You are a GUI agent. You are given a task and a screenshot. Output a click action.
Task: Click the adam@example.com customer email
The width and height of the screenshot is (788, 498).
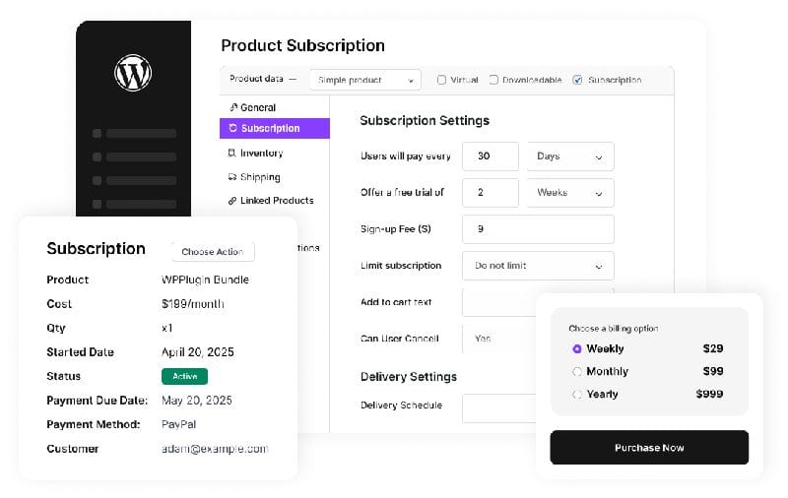tap(215, 449)
